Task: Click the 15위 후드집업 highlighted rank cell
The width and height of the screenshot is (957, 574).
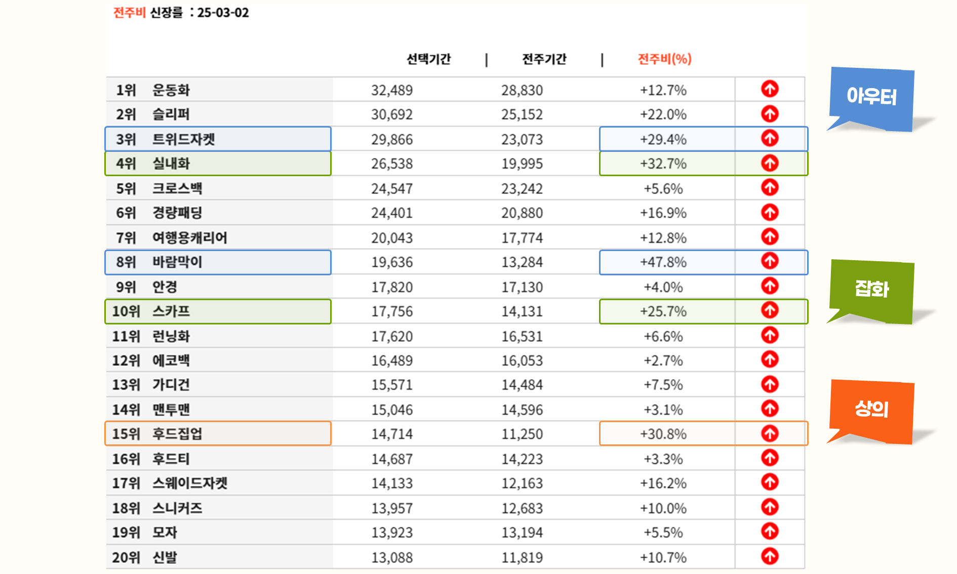Action: [218, 434]
